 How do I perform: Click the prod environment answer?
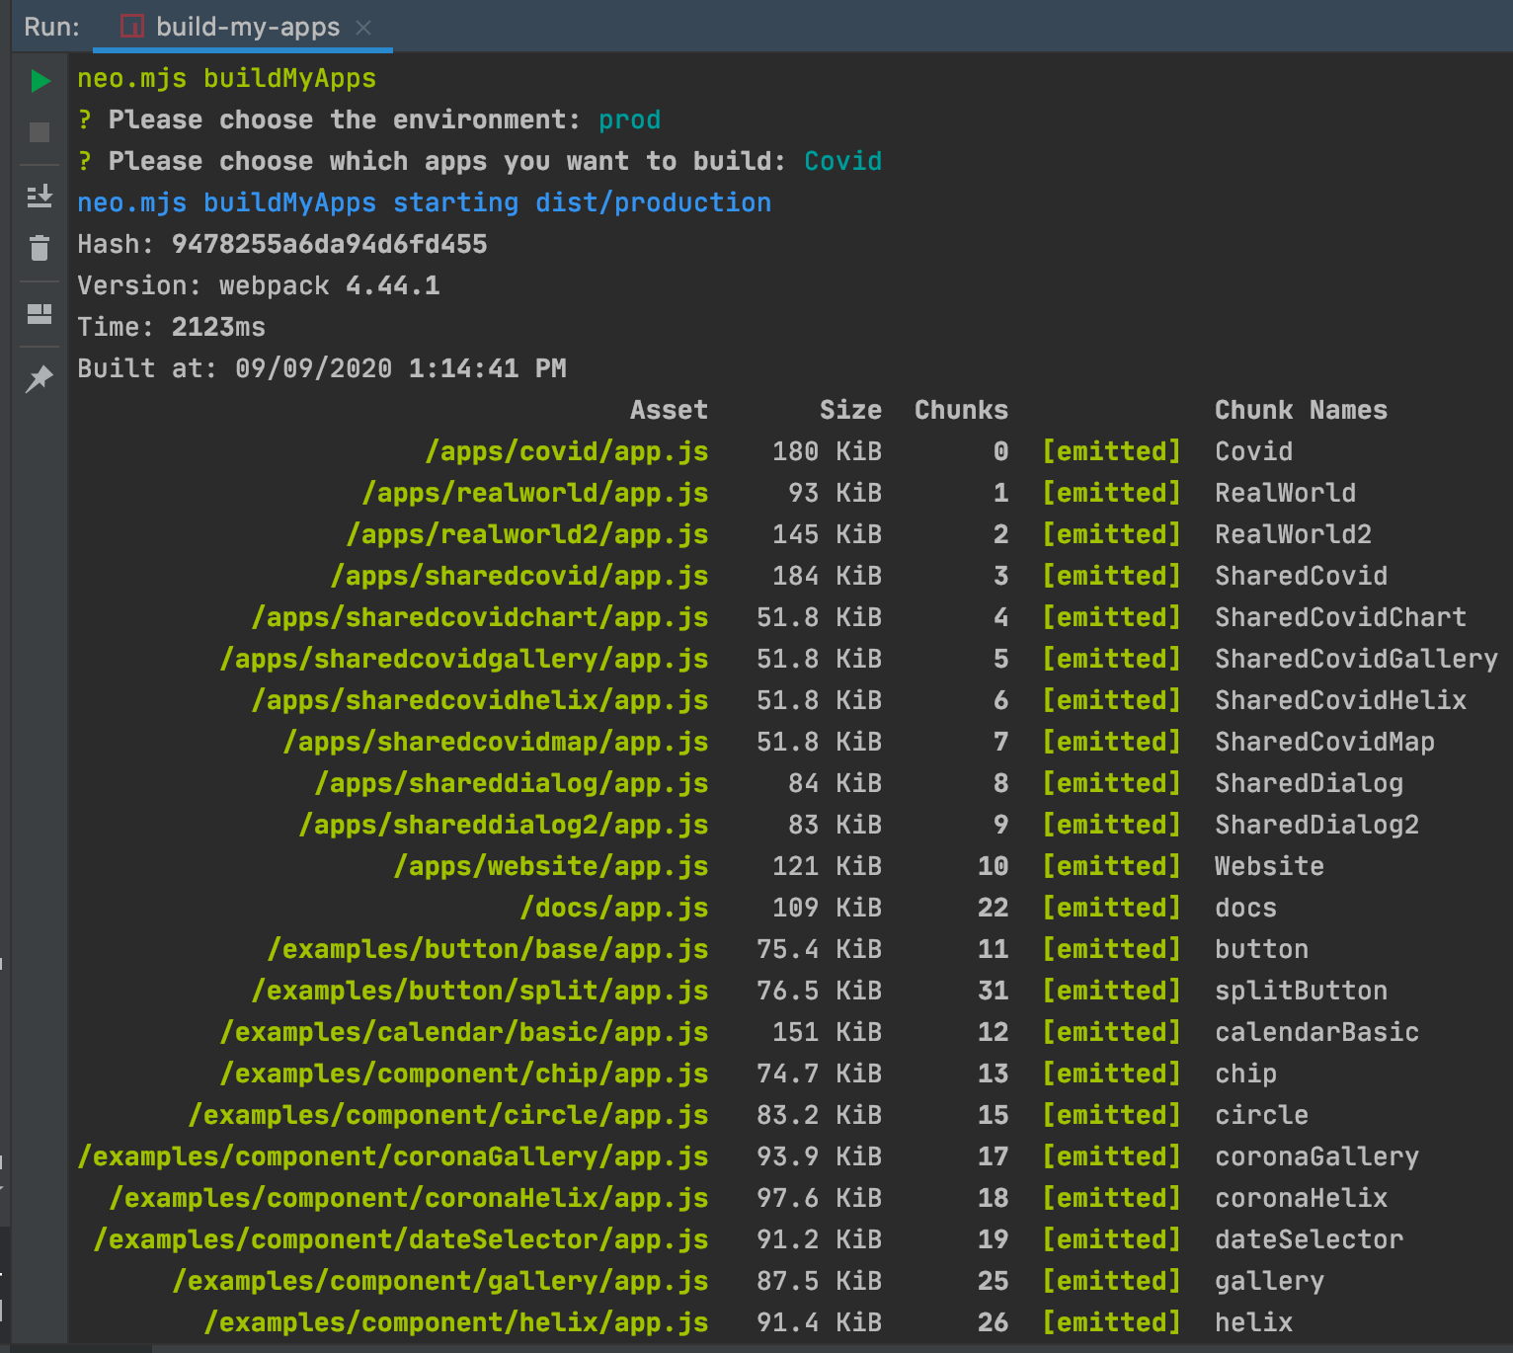630,119
